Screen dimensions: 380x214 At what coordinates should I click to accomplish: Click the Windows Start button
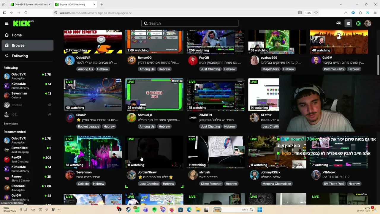[x=260, y=210]
